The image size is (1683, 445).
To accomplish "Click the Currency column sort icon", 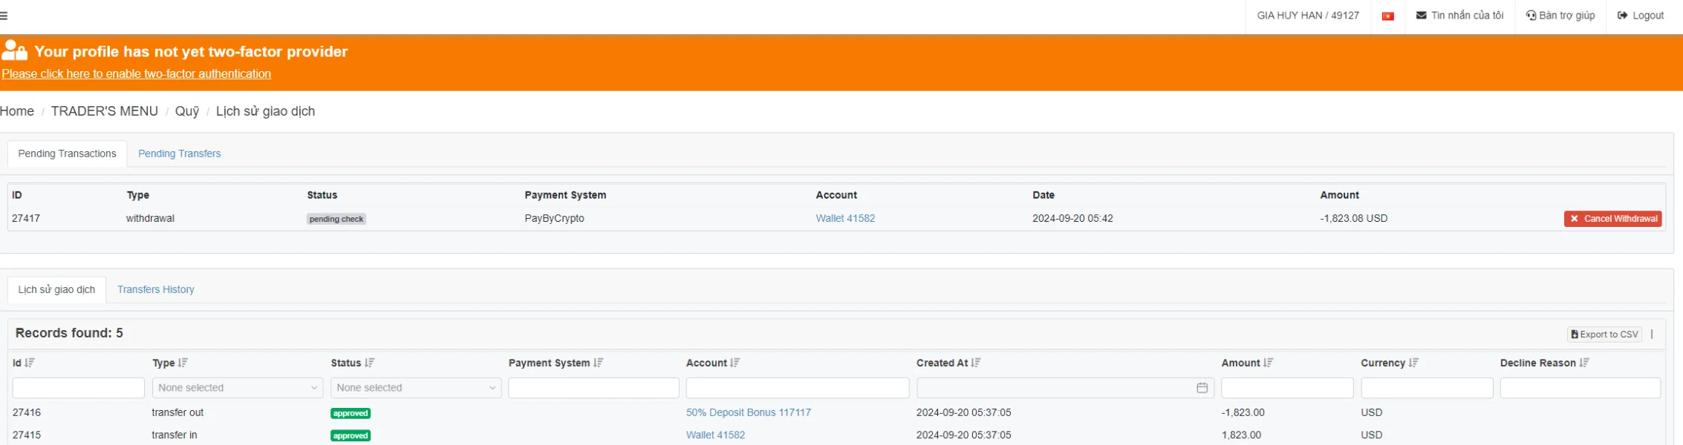I will click(x=1413, y=363).
